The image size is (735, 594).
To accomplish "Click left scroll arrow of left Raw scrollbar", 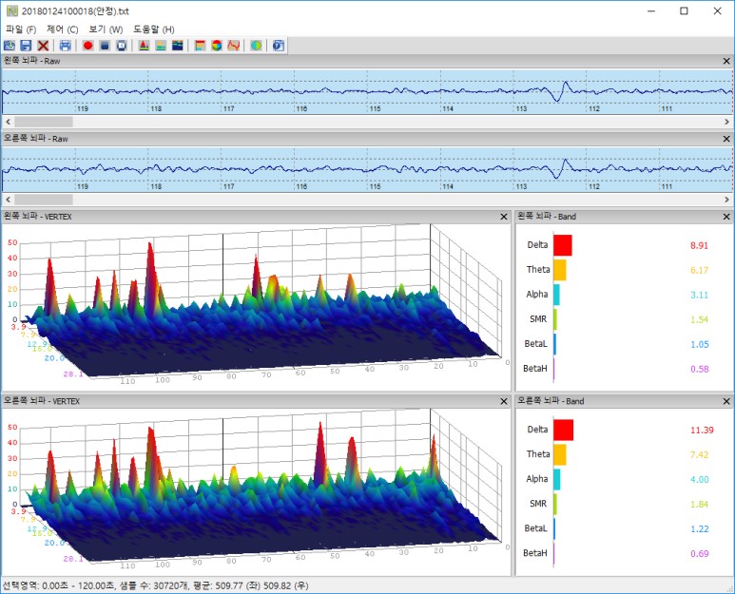I will (8, 122).
